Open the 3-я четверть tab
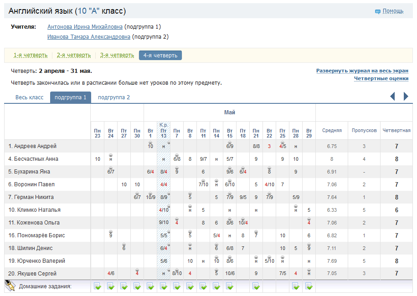This screenshot has width=417, height=296. tap(117, 55)
